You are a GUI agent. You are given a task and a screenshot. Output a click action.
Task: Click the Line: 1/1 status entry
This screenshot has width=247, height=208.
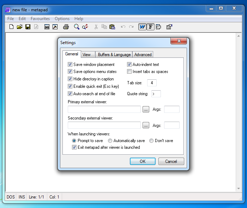point(36,197)
